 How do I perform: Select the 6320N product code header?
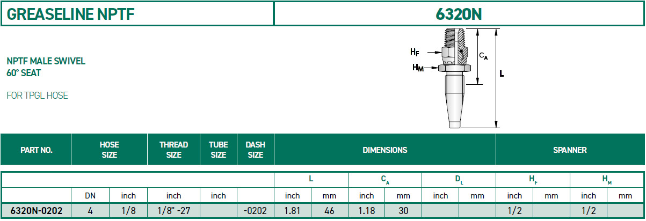click(458, 14)
